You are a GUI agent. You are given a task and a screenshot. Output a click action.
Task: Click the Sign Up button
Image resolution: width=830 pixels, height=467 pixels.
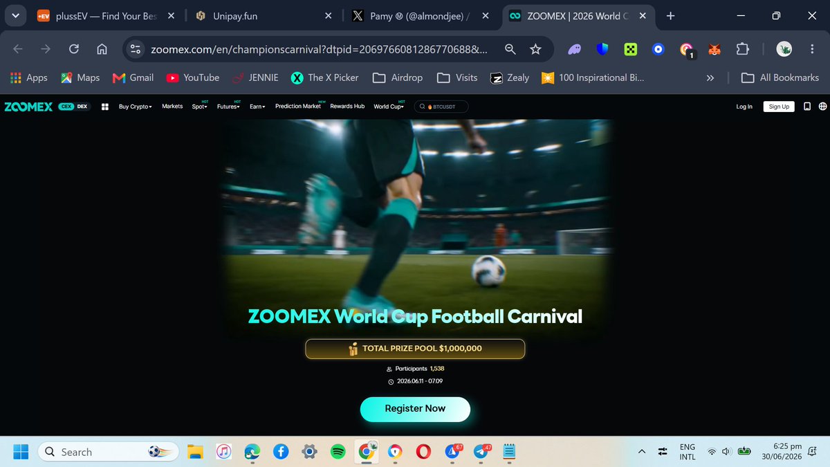pos(779,107)
